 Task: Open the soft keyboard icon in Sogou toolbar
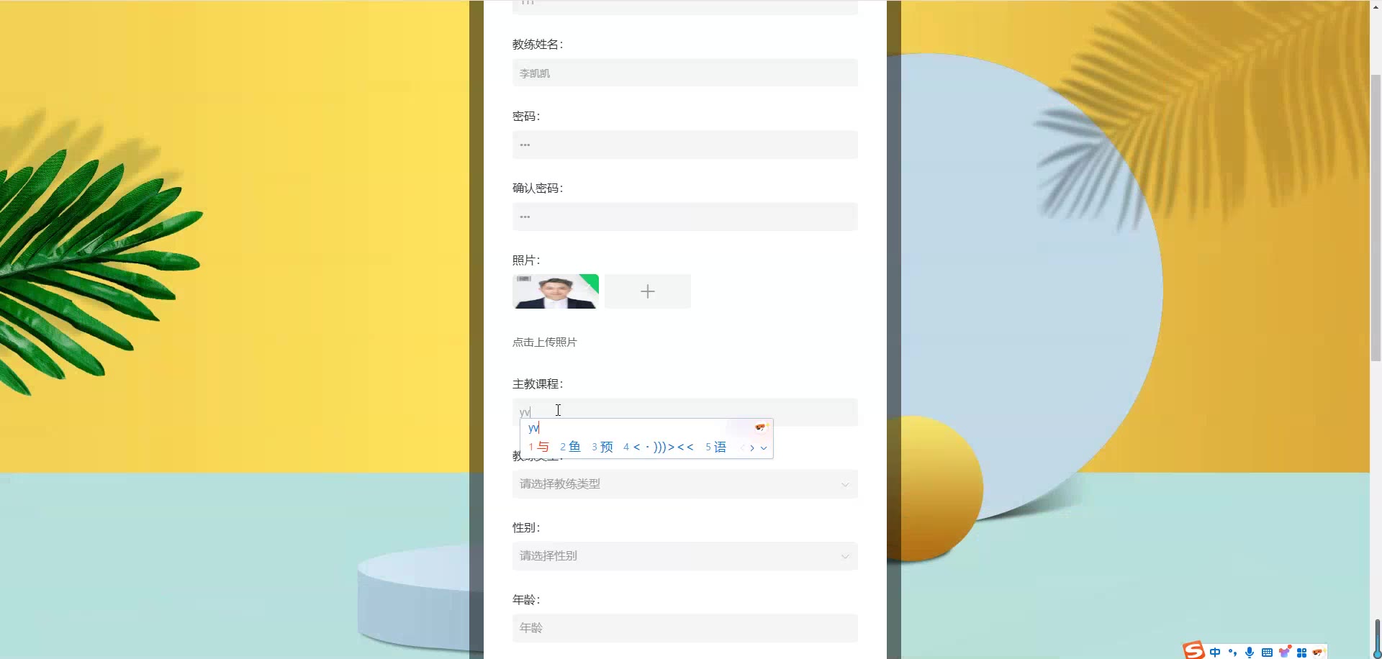[x=1267, y=653]
